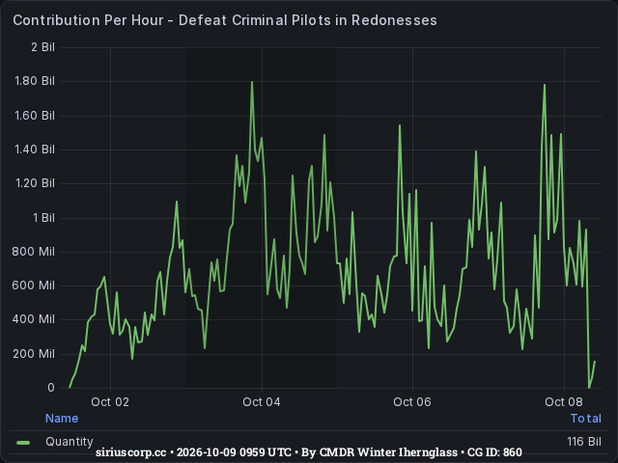Viewport: 618px width, 463px height.
Task: Click the 1.20 Bil y-axis label
Action: [x=35, y=183]
